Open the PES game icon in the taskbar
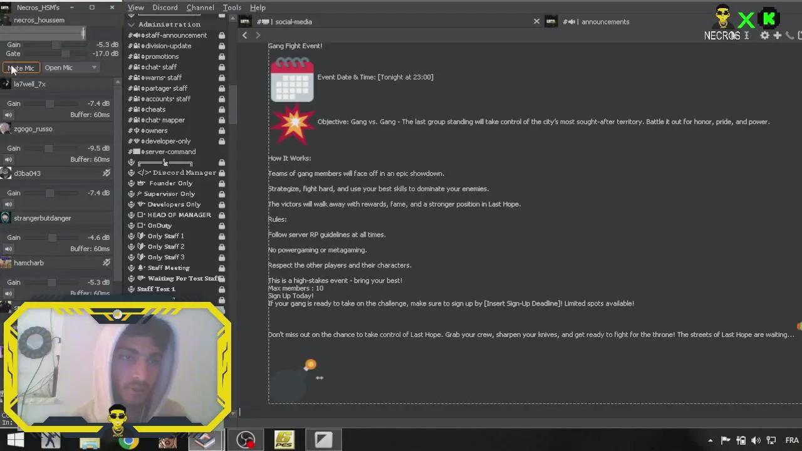Viewport: 802px width, 451px height. (284, 440)
